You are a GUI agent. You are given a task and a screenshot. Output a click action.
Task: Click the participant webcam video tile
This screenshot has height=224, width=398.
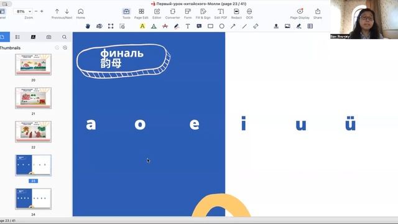364,19
